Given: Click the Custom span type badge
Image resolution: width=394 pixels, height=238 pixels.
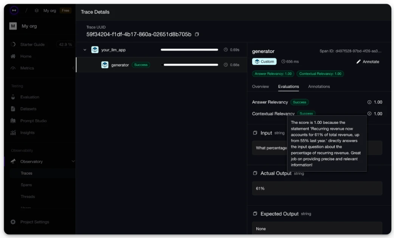Looking at the screenshot, I should (264, 61).
